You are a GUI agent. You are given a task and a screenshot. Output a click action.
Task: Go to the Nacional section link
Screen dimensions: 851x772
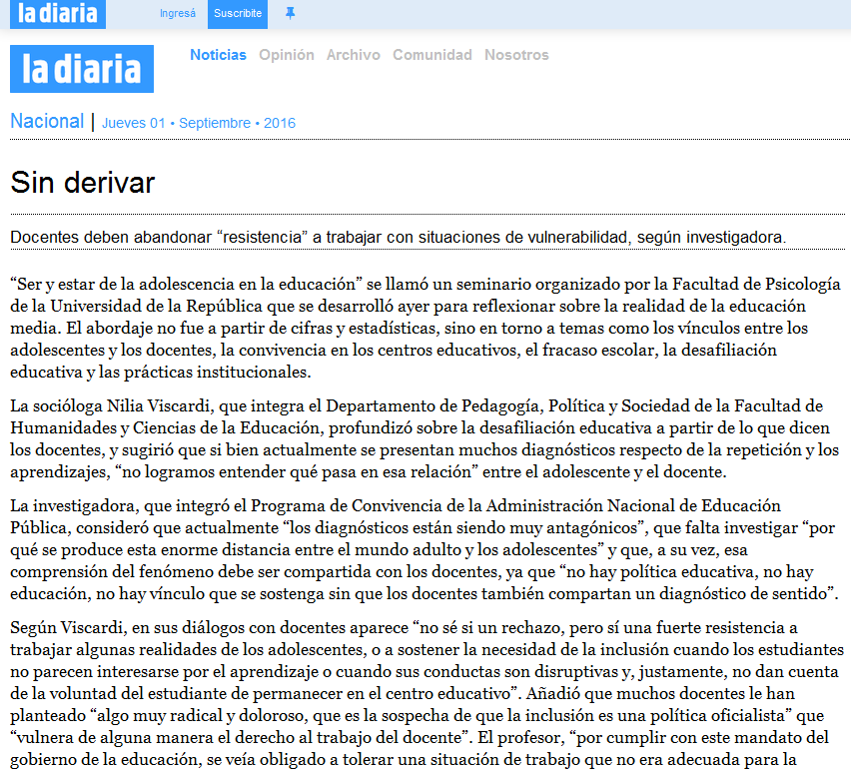pyautogui.click(x=47, y=121)
